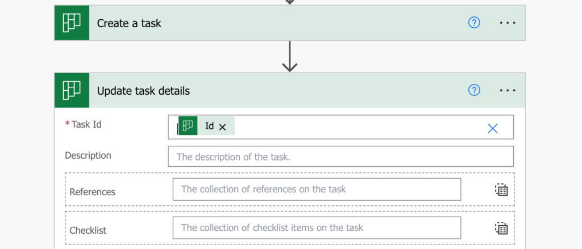Image resolution: width=582 pixels, height=249 pixels.
Task: Click the Task Id label
Action: 86,125
